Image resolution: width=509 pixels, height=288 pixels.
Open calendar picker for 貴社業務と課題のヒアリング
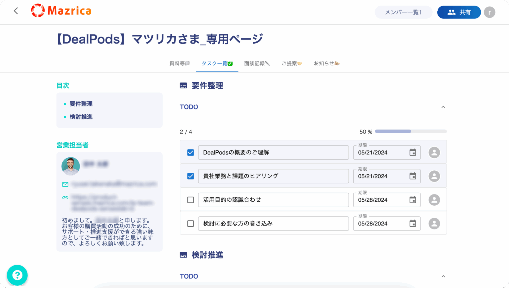[413, 176]
